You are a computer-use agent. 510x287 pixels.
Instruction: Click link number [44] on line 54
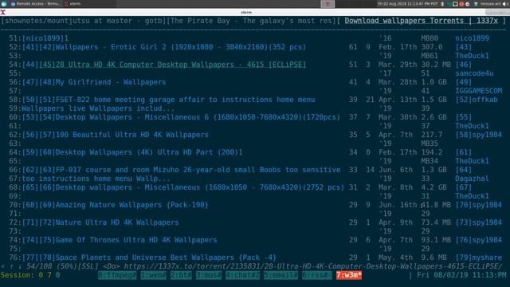pyautogui.click(x=30, y=65)
